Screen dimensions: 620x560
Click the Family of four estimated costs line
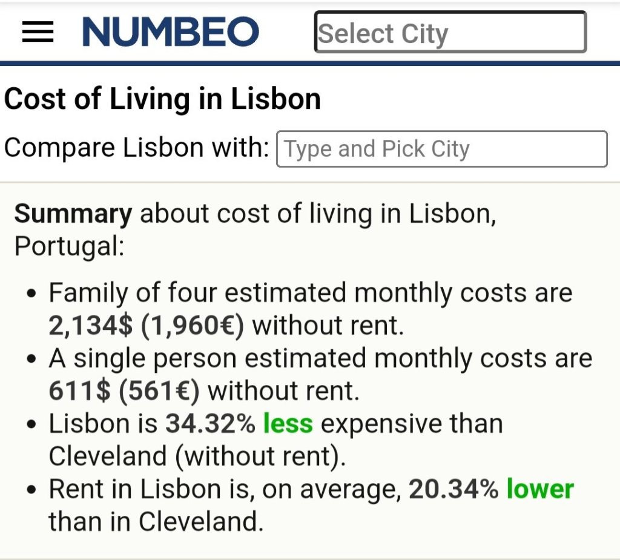point(310,294)
